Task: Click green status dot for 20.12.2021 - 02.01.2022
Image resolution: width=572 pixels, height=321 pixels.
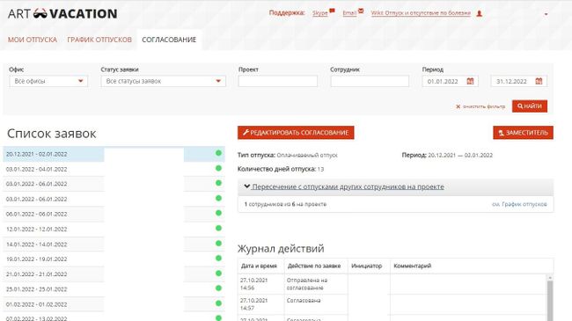Action: [x=218, y=153]
